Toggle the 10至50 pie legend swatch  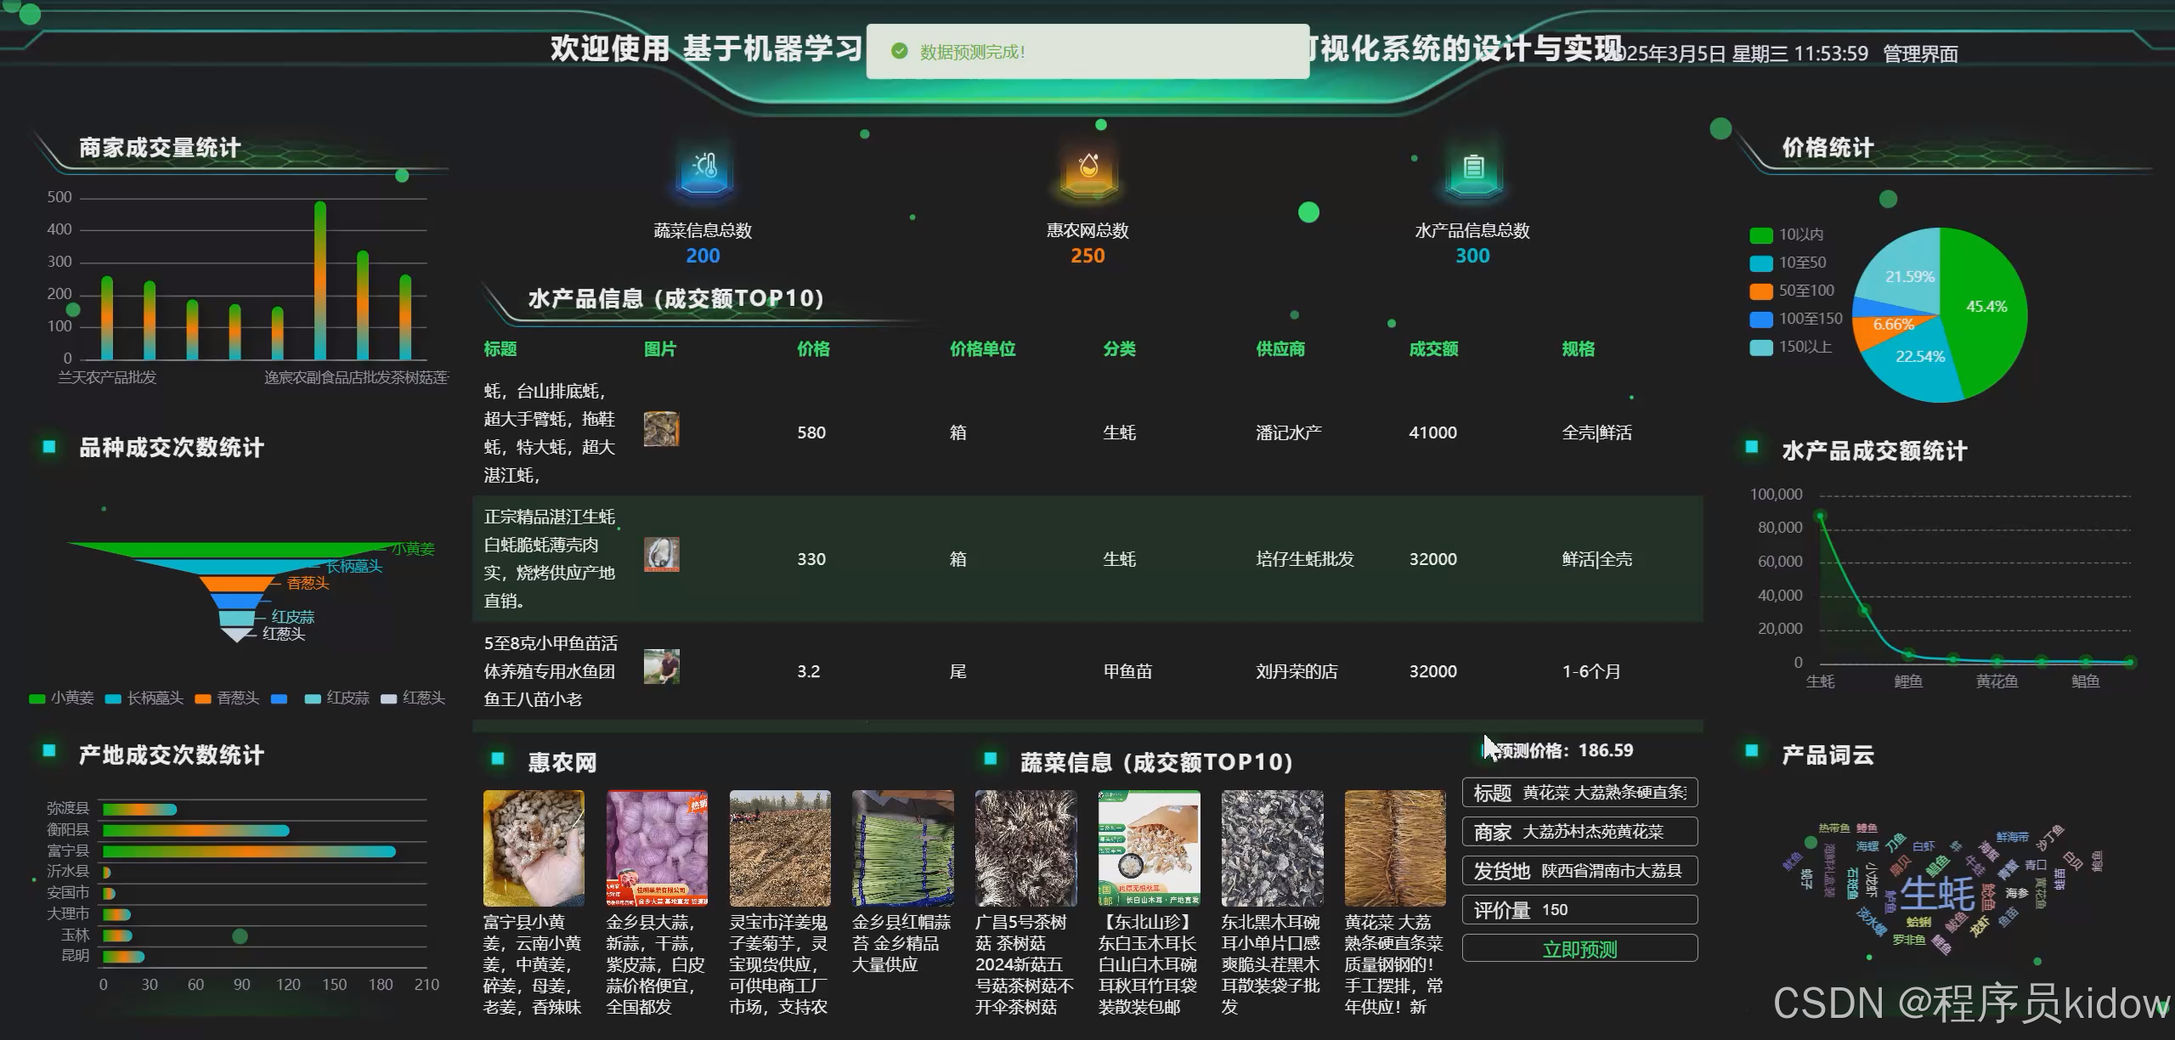[x=1760, y=263]
